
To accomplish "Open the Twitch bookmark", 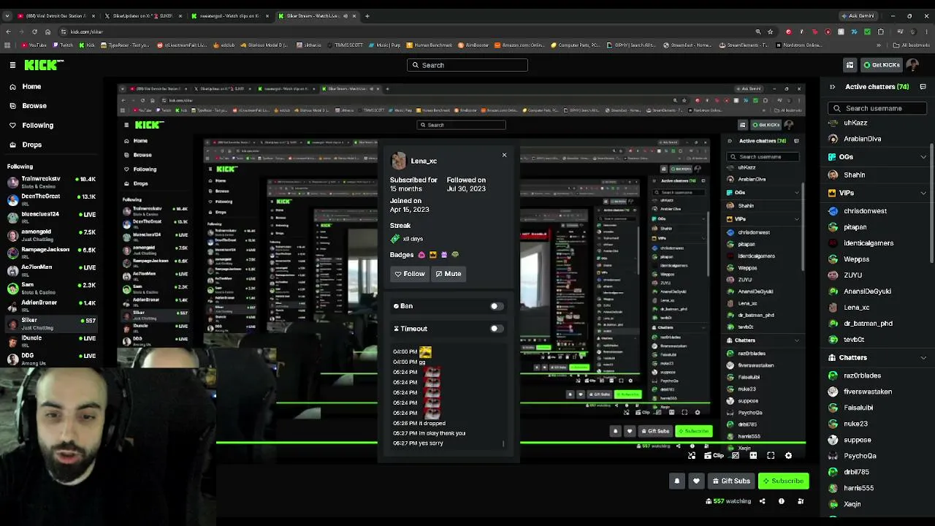I will coord(63,45).
